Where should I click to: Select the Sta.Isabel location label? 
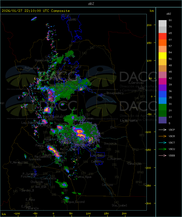tap(119, 205)
